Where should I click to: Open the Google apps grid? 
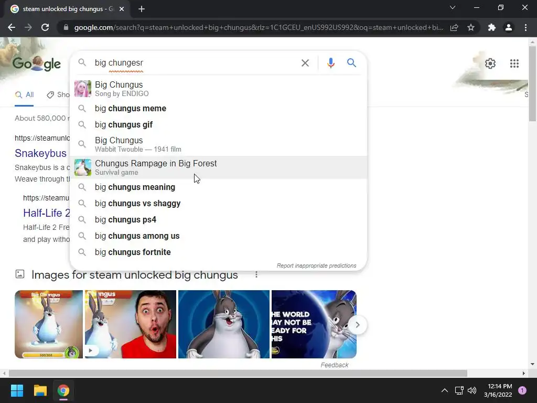pos(514,63)
